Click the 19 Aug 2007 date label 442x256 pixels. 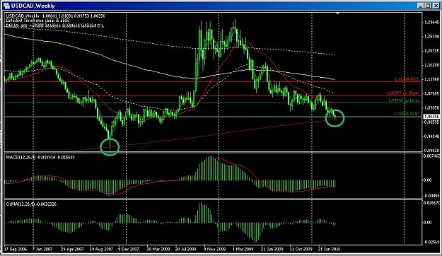[101, 250]
